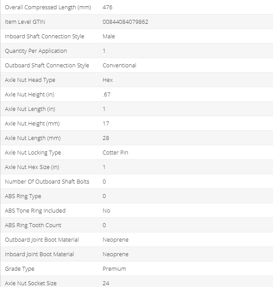Select the Hex head type value

coord(108,80)
